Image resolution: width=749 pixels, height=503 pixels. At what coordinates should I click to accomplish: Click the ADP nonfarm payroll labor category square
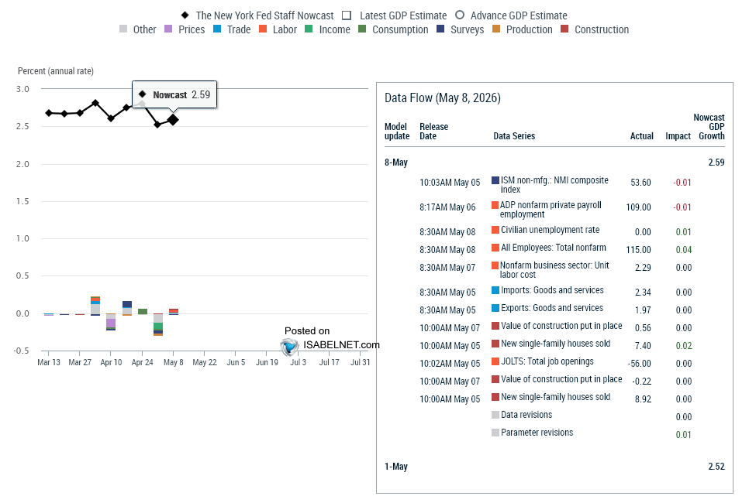(x=495, y=205)
